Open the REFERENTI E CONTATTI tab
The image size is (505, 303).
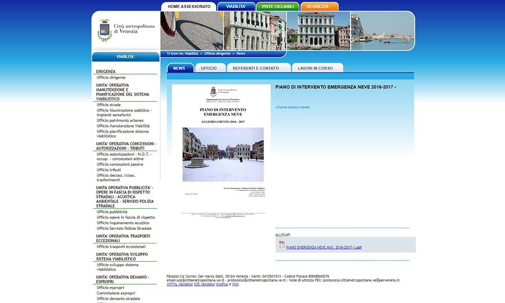pyautogui.click(x=259, y=68)
